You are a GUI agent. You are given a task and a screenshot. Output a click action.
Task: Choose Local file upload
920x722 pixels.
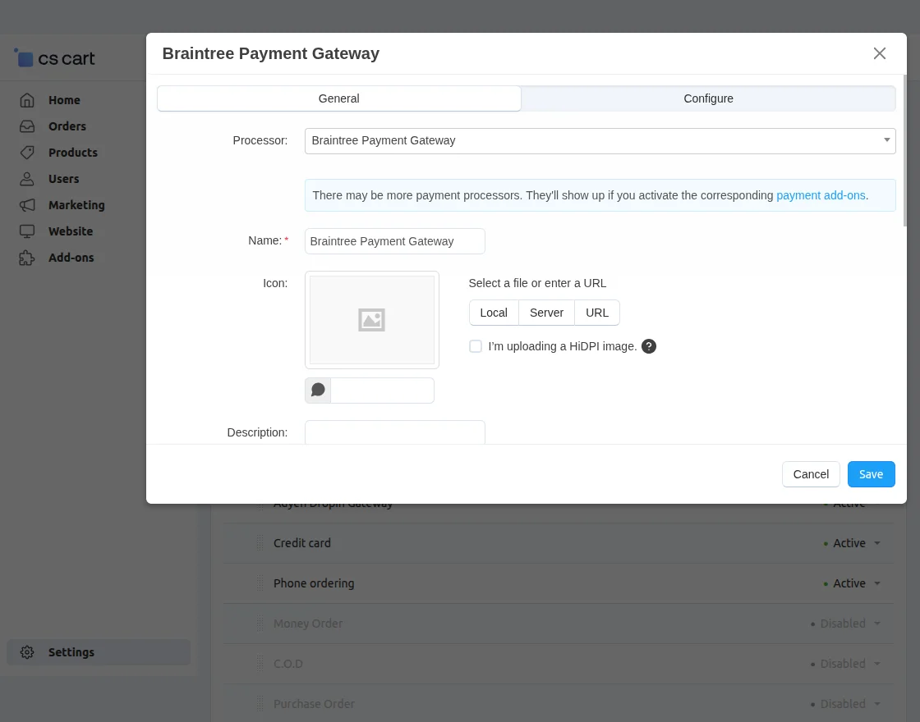click(494, 313)
